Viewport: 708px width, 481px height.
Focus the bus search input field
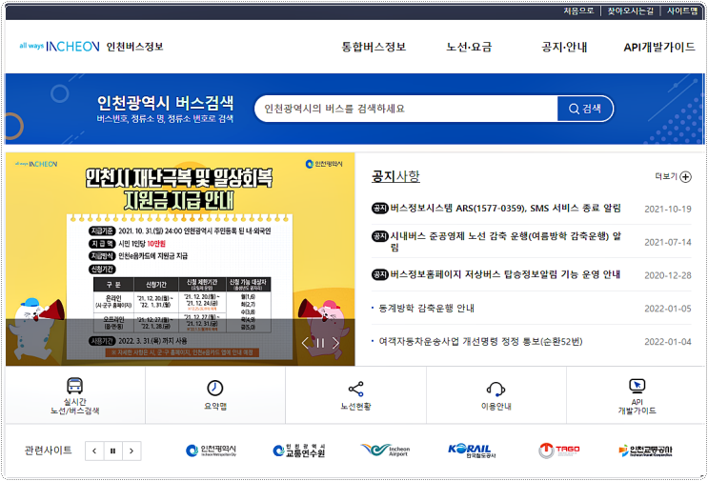pos(406,109)
